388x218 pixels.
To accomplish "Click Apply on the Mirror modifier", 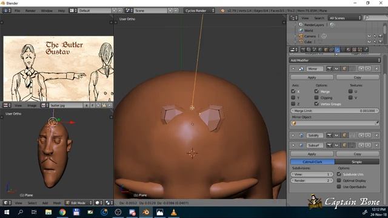I will click(x=312, y=78).
